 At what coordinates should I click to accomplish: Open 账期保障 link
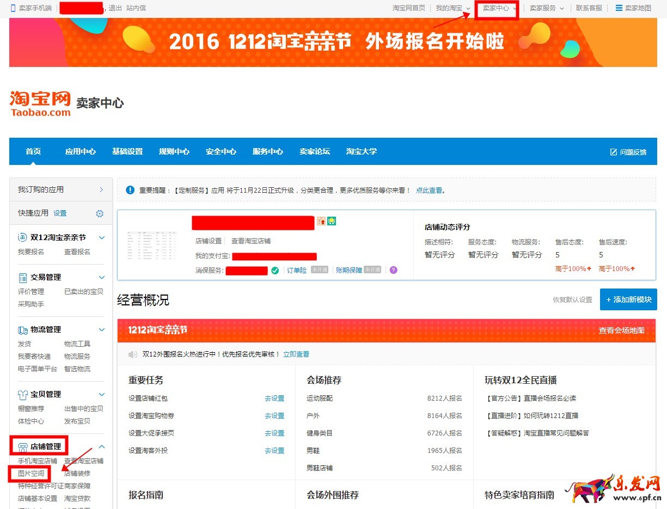tap(349, 270)
